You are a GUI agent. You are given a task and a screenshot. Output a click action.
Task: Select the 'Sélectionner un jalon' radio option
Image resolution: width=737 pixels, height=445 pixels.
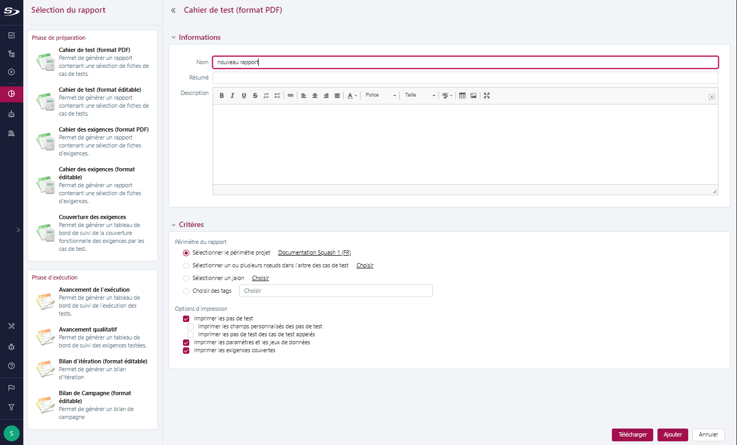coord(186,277)
